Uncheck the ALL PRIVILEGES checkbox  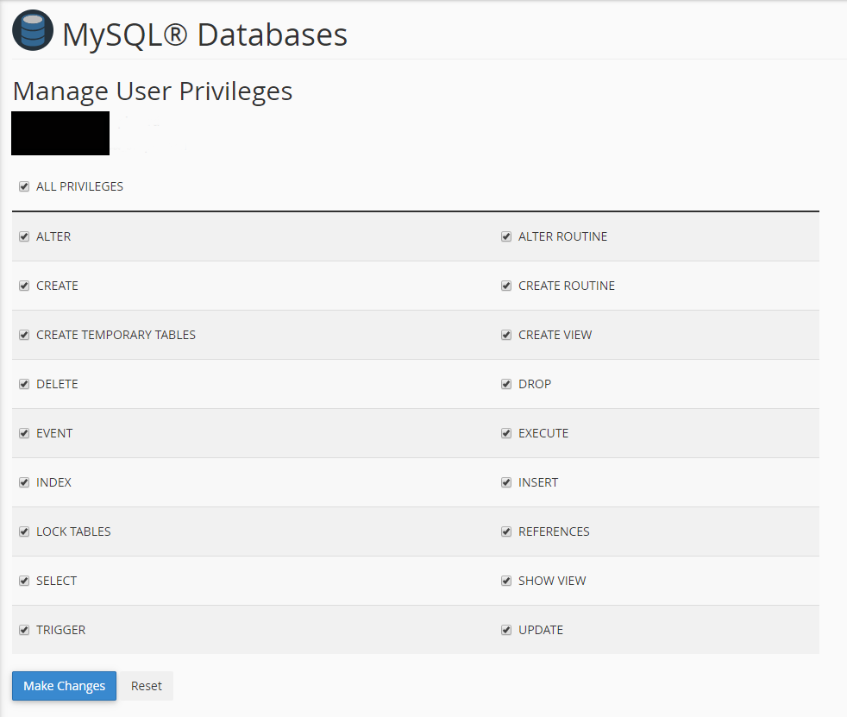point(24,186)
